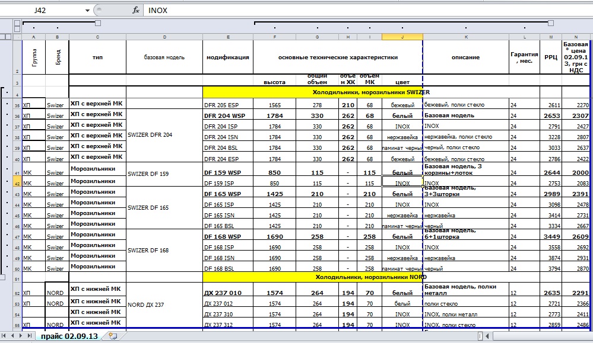
Task: Select active cell INOX in row 42
Action: (x=402, y=181)
